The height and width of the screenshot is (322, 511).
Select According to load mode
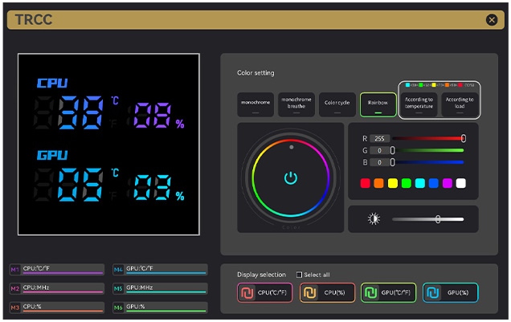[460, 103]
